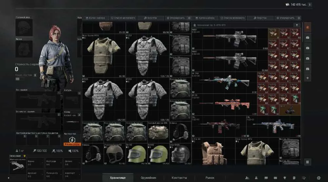
Task: Select the orange main storage icon in the sidebar
Action: (308, 28)
